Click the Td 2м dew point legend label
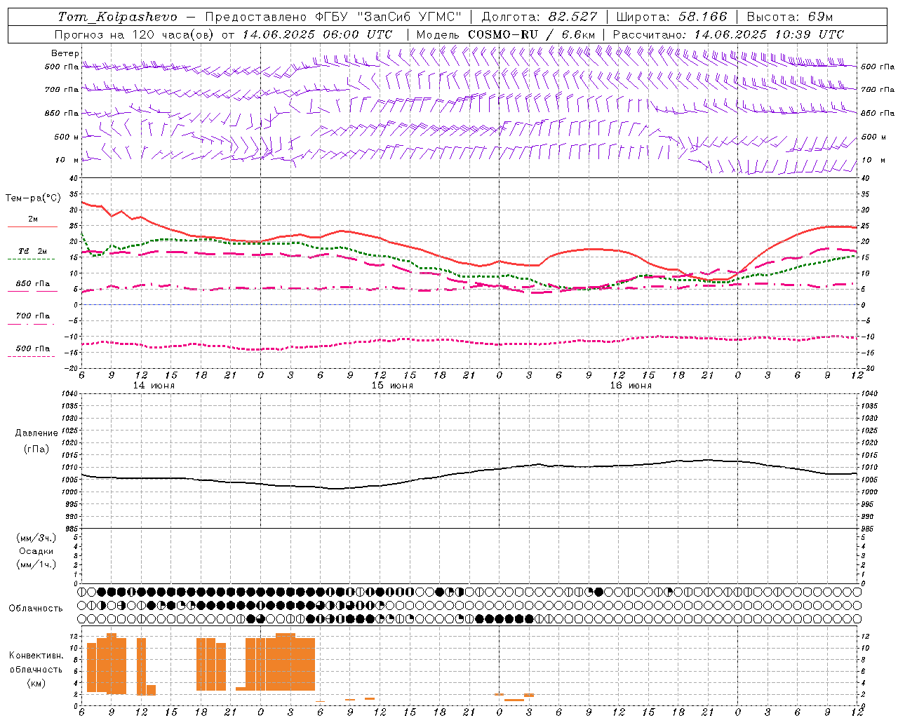 coord(33,251)
